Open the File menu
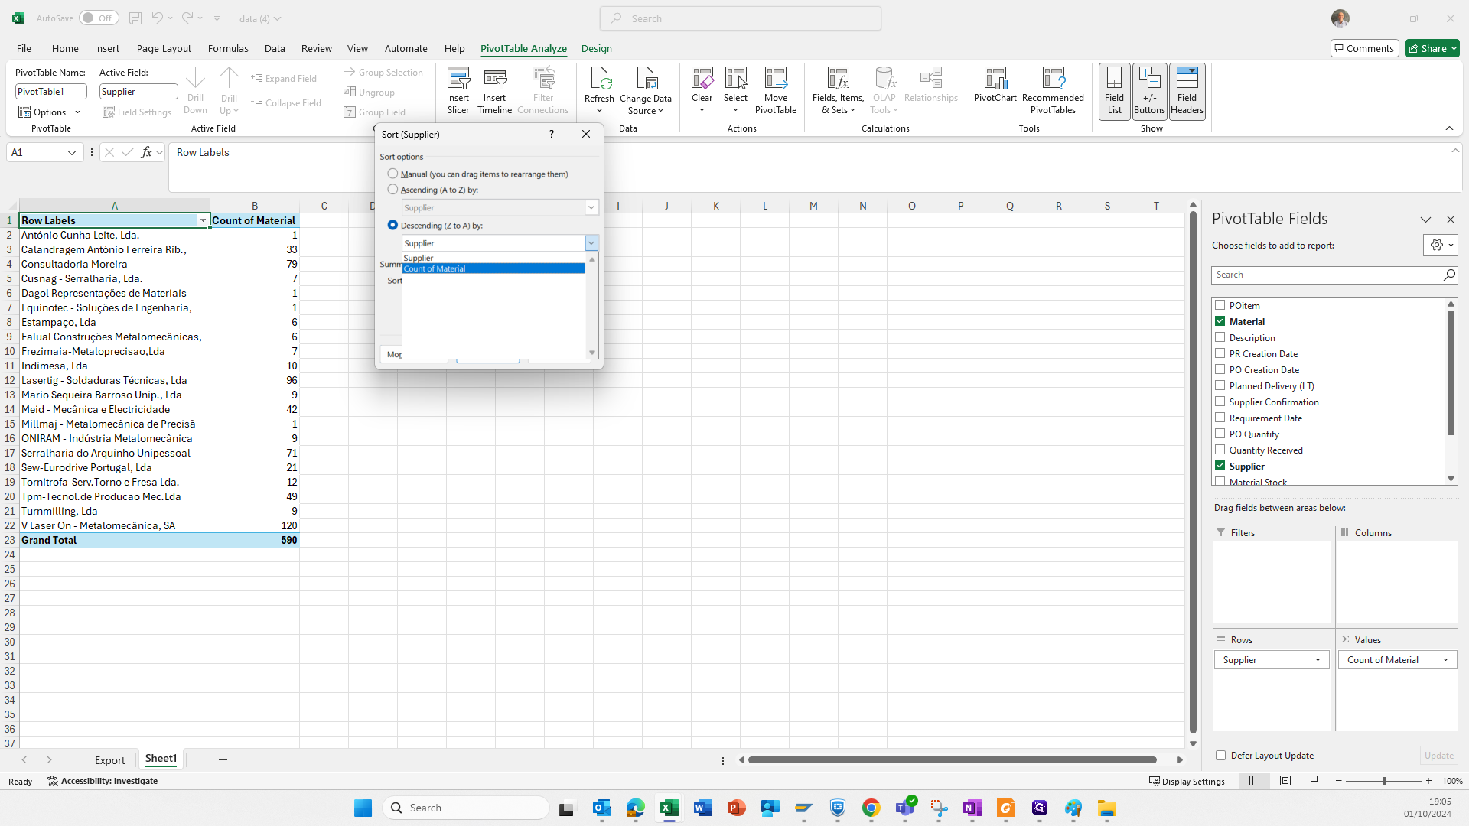The image size is (1469, 826). [24, 48]
